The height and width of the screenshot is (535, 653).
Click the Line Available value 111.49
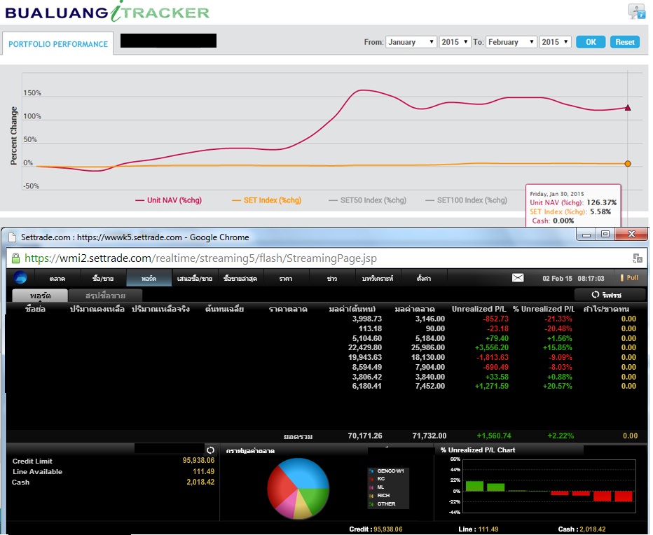[x=203, y=471]
